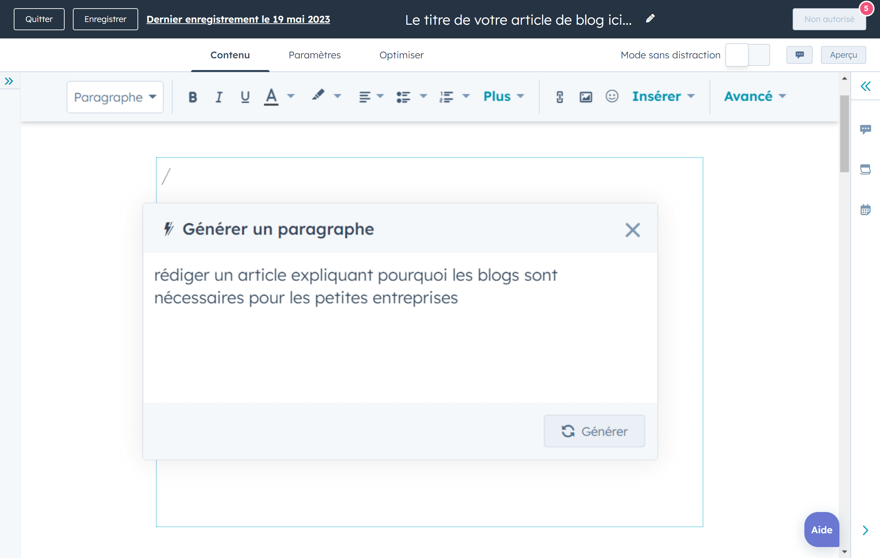The height and width of the screenshot is (558, 880).
Task: Click the blog title text in header
Action: pos(518,20)
